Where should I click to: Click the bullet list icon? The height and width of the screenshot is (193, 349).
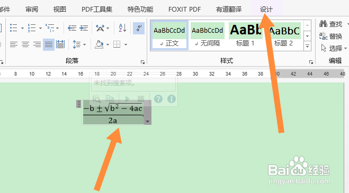click(x=14, y=28)
